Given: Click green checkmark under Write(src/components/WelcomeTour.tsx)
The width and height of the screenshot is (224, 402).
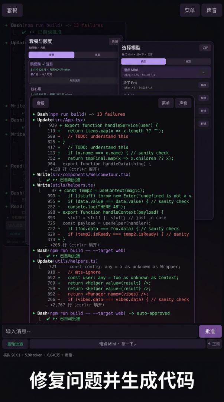Looking at the screenshot, I should coord(48,180).
